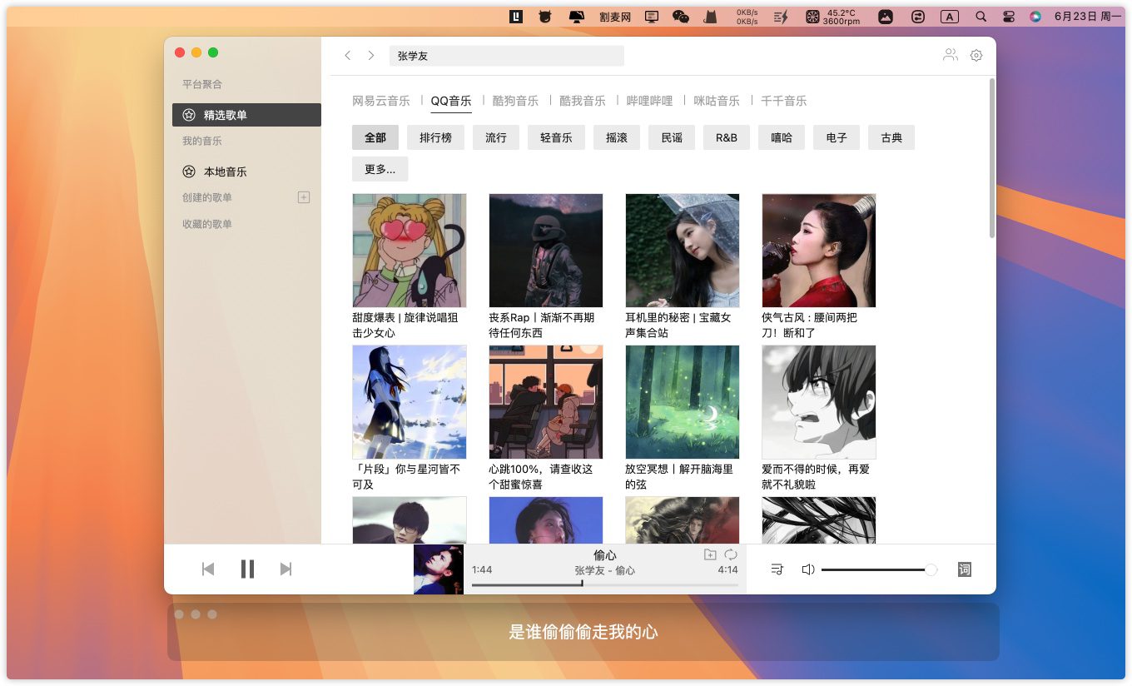Click the now-playing album cover
This screenshot has height=686, width=1132.
[439, 569]
